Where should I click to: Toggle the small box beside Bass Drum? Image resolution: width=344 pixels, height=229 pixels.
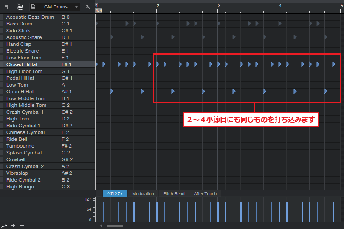click(2, 24)
